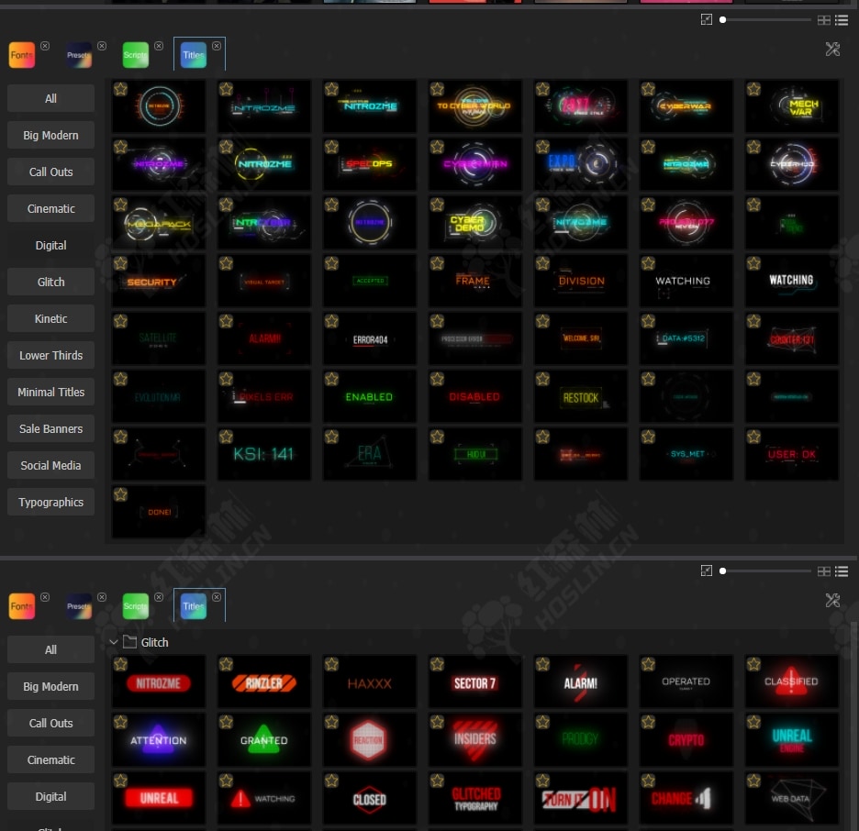Favorite the MECH WAR title preset
The width and height of the screenshot is (859, 831).
753,89
